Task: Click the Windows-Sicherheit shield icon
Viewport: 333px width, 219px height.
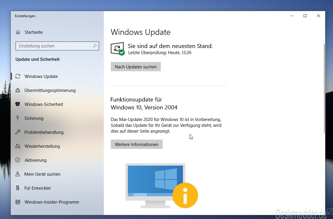Action: tap(18, 104)
